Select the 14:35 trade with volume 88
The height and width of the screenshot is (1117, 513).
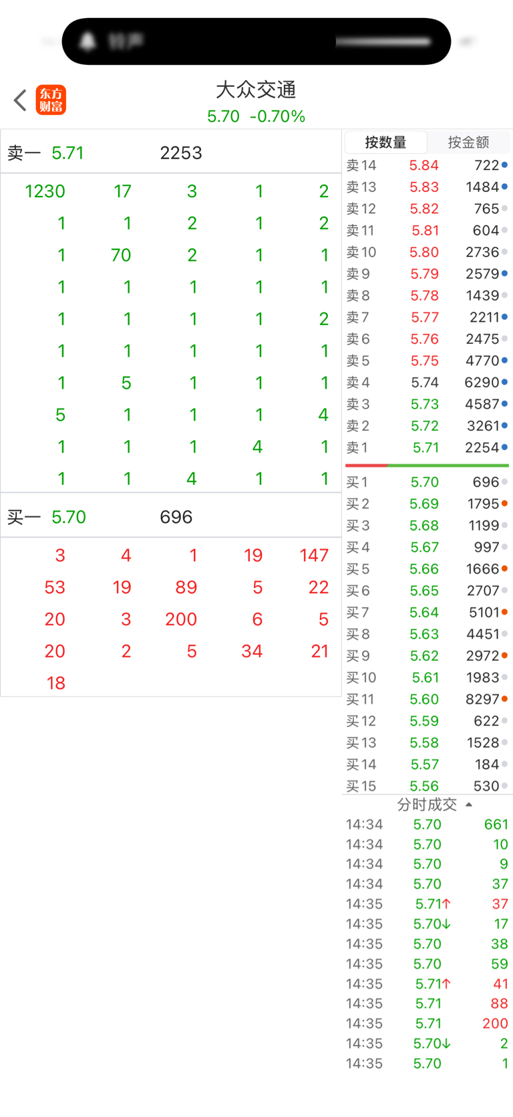427,1003
